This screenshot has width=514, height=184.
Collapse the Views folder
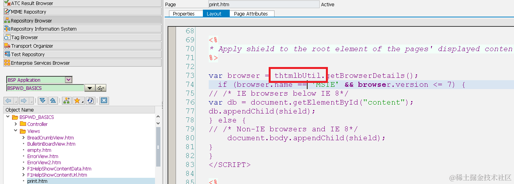[x=16, y=131]
